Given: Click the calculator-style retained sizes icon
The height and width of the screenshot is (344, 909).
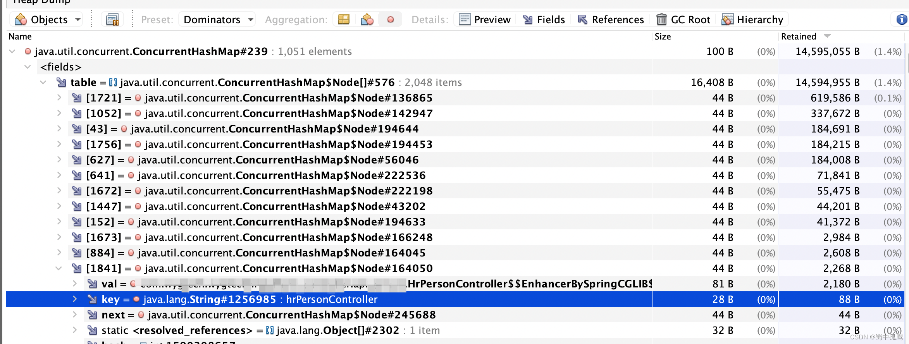Looking at the screenshot, I should (x=112, y=19).
